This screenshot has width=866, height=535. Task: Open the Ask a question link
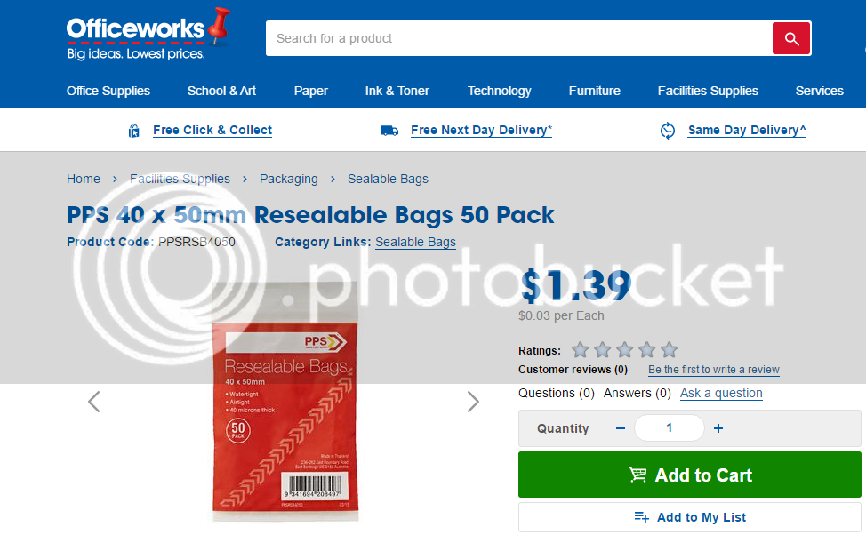click(x=721, y=393)
